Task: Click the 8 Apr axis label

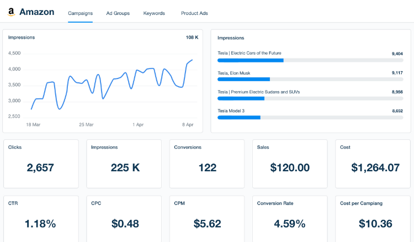Action: tap(188, 124)
